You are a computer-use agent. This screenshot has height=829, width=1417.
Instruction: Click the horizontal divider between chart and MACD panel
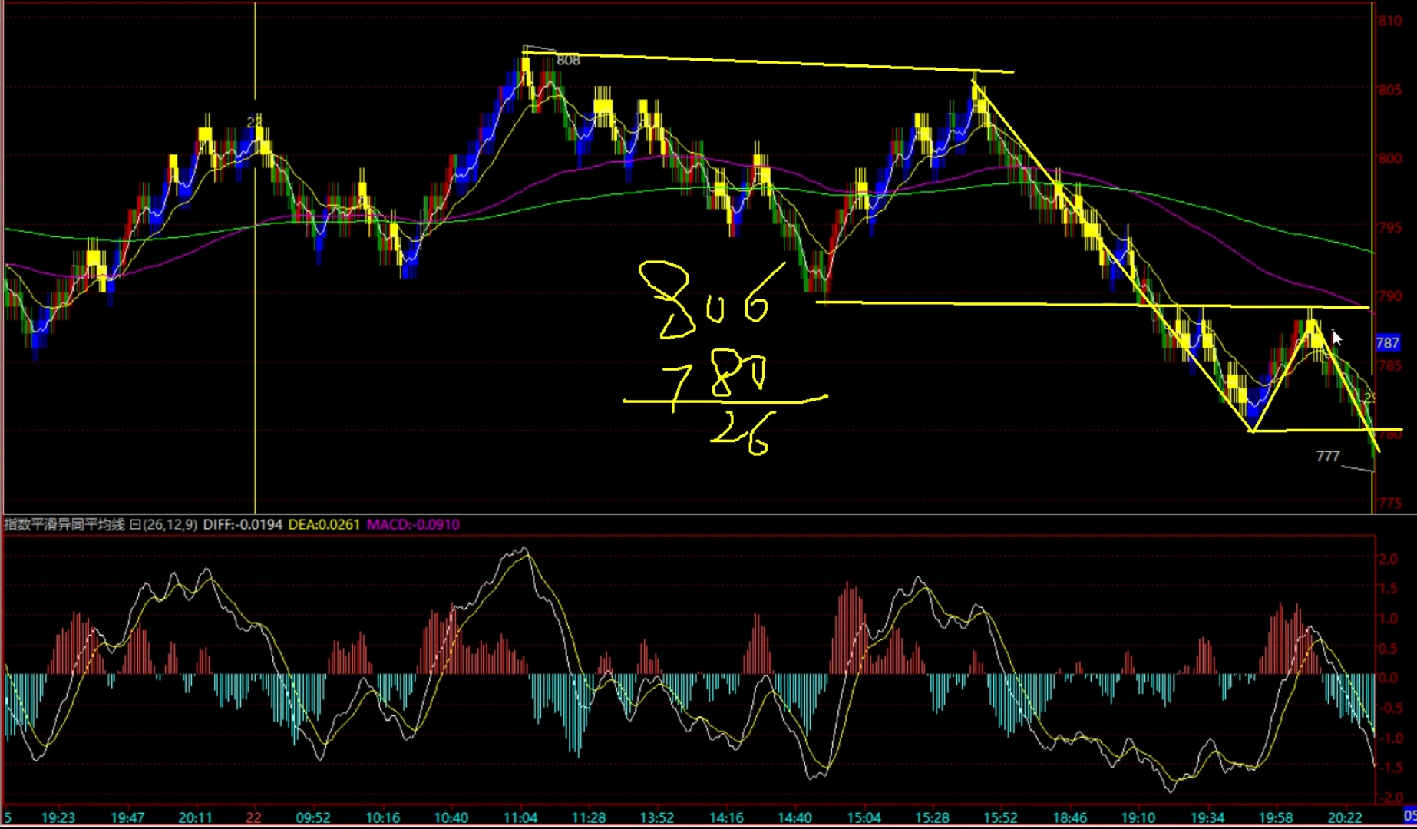(x=691, y=514)
